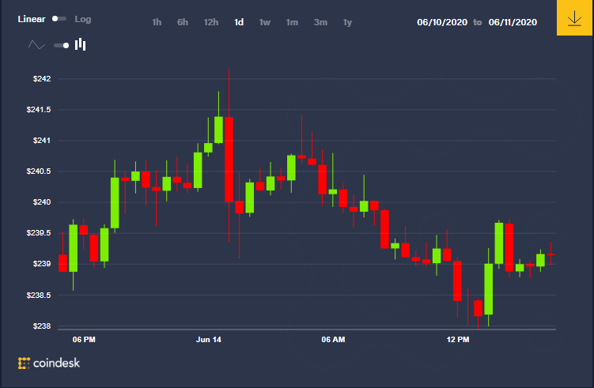Click the 06 PM time axis label
594x388 pixels.
pyautogui.click(x=84, y=340)
